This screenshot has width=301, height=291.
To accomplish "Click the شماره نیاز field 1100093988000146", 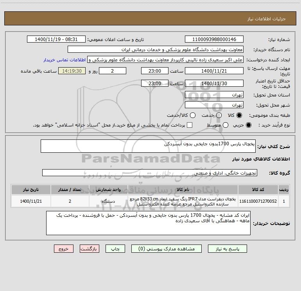I will click(x=214, y=39).
